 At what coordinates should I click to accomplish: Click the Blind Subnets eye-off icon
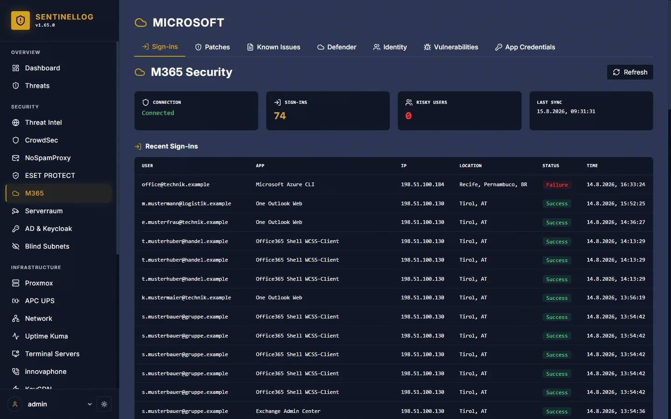point(16,246)
